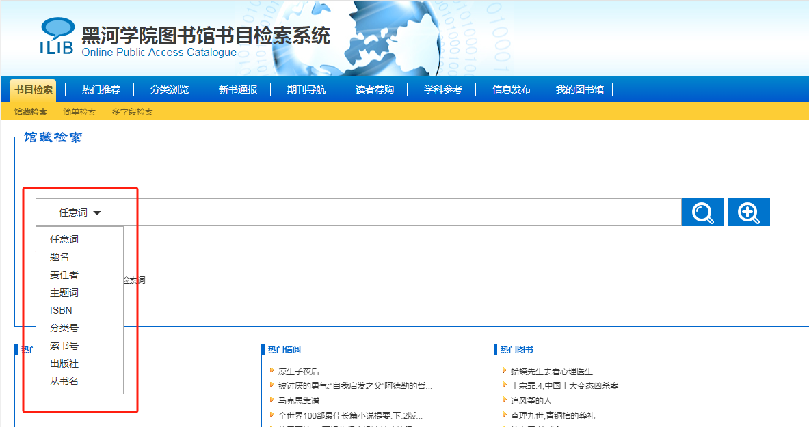This screenshot has width=809, height=427.
Task: Select 题名 from the dropdown list
Action: click(59, 257)
